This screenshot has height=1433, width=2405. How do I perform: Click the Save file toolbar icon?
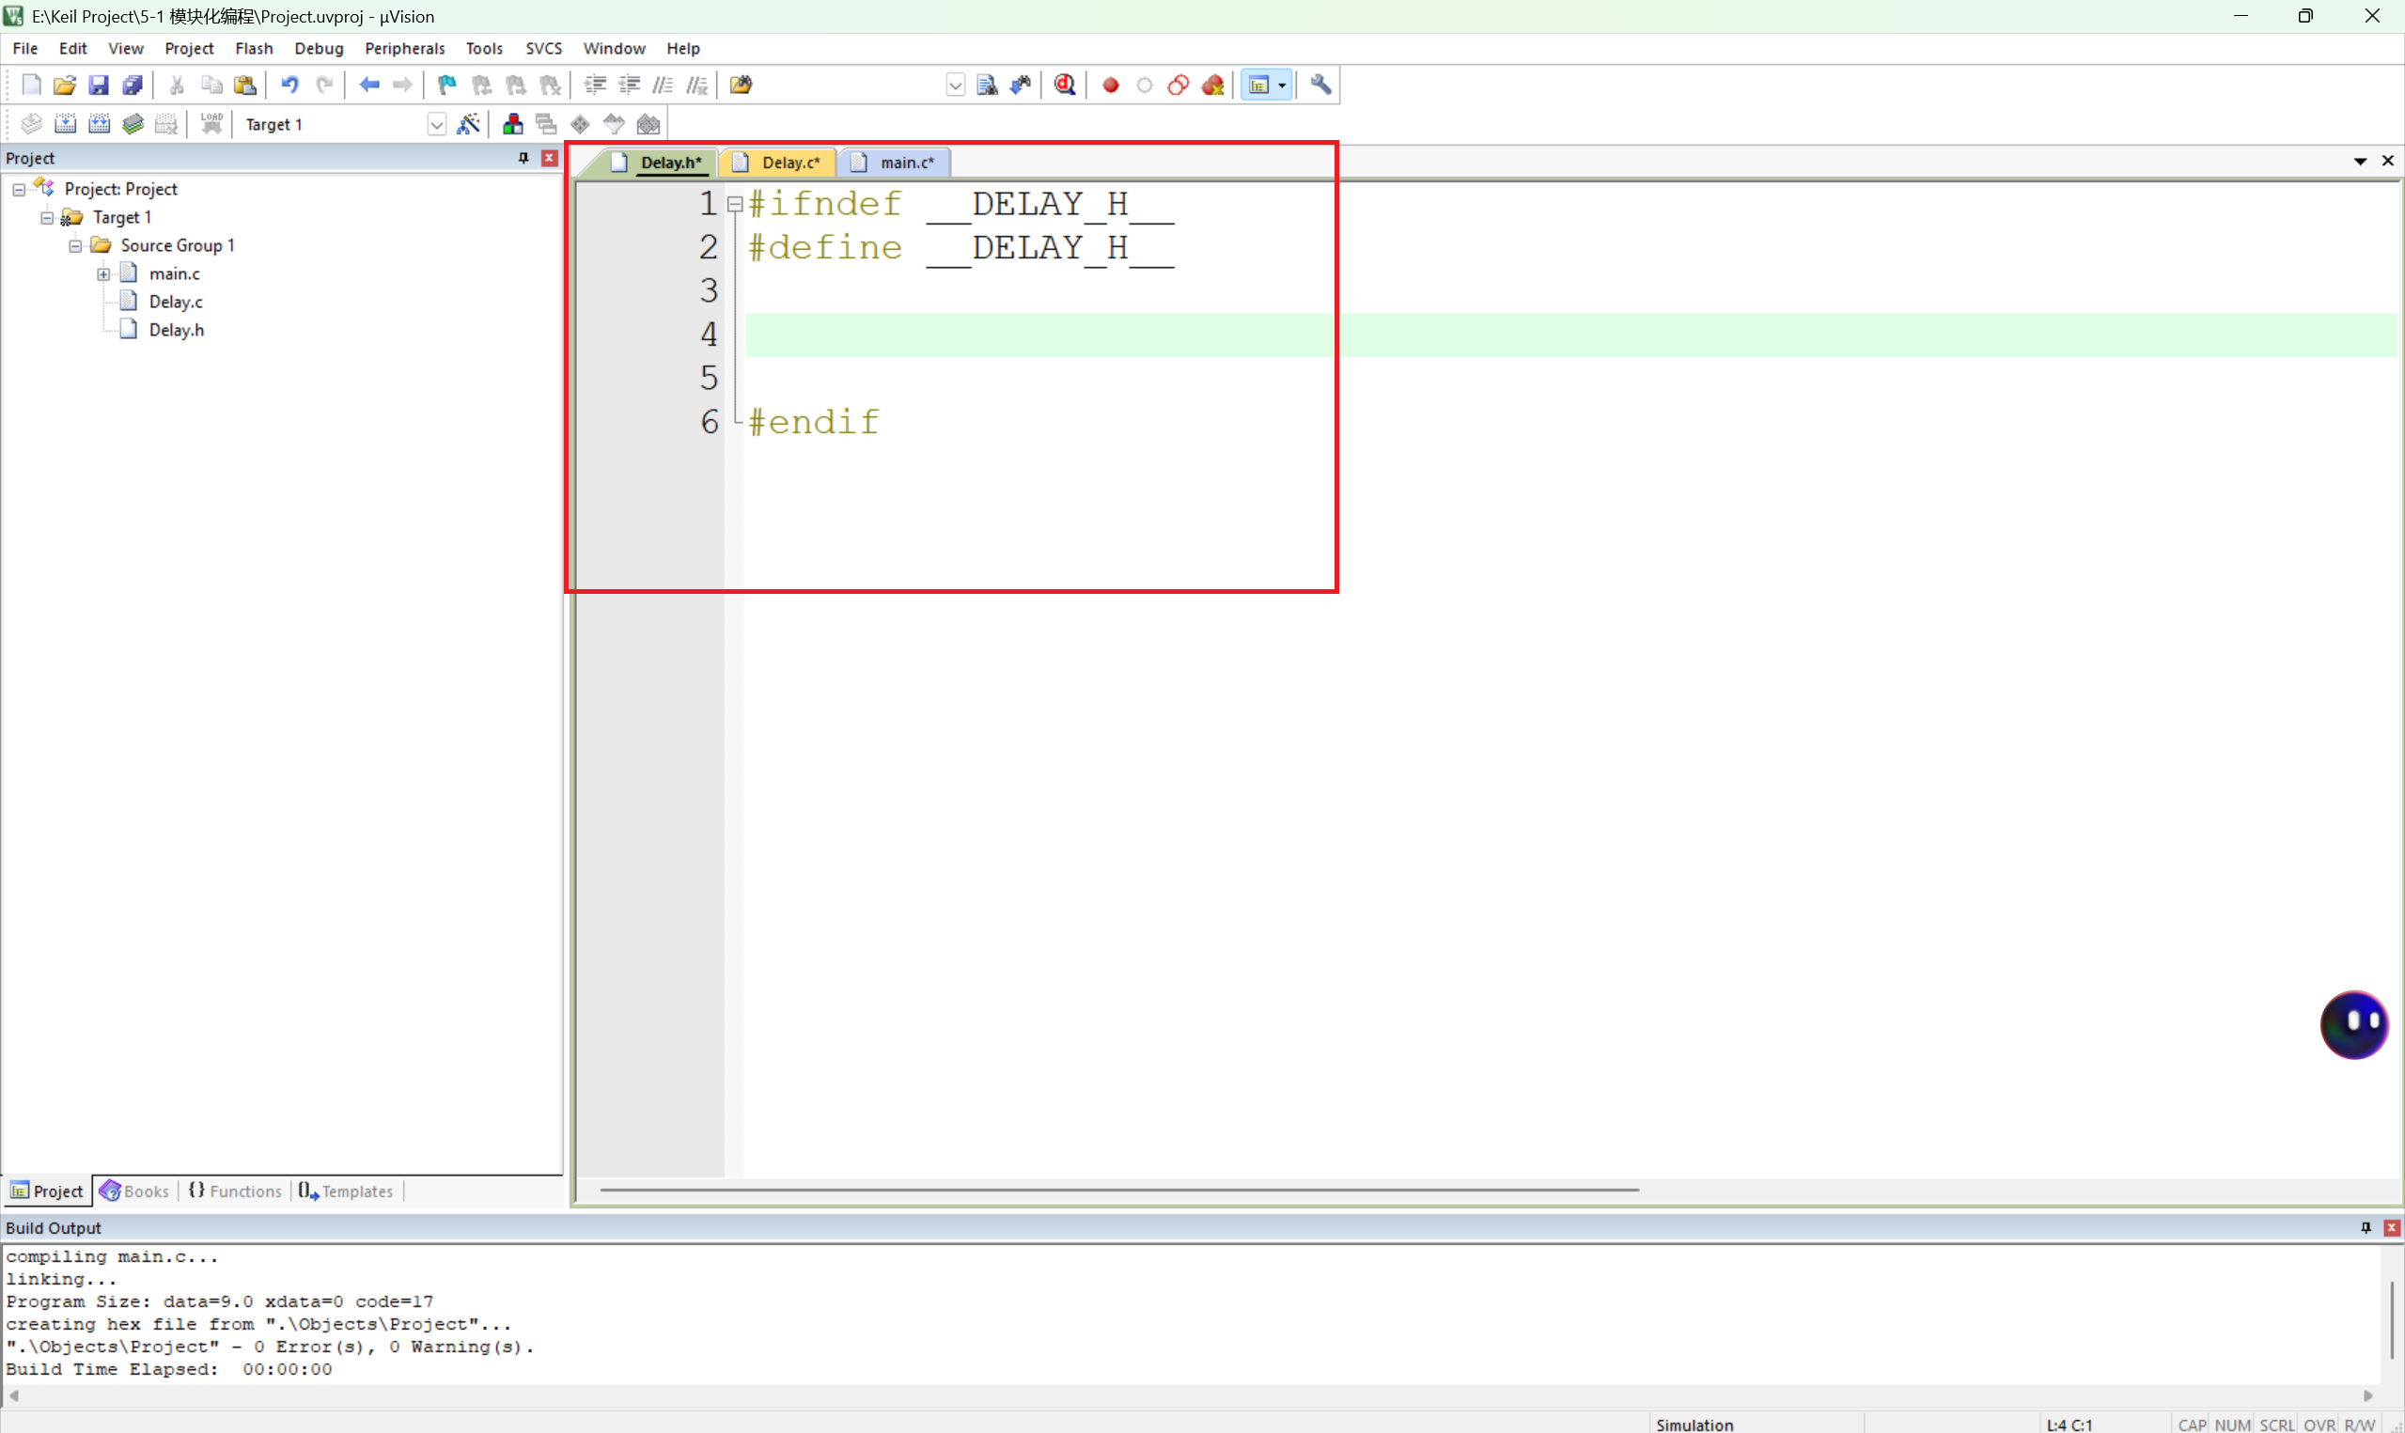coord(99,85)
